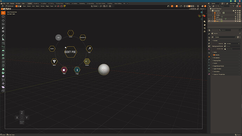Click the Face hexagon in pie menu
Viewport: 242px width, 136px height.
pyautogui.click(x=64, y=70)
